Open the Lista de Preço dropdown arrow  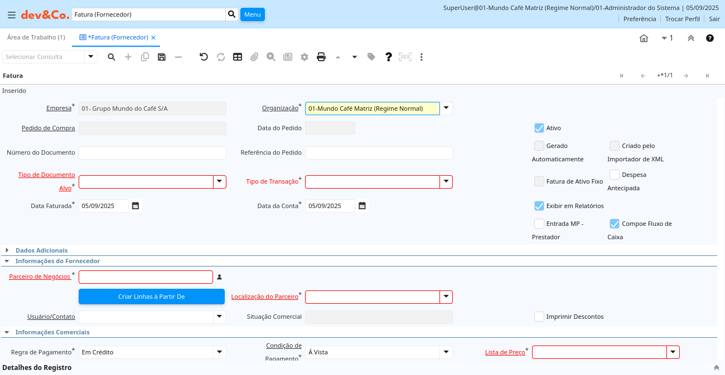coord(673,352)
